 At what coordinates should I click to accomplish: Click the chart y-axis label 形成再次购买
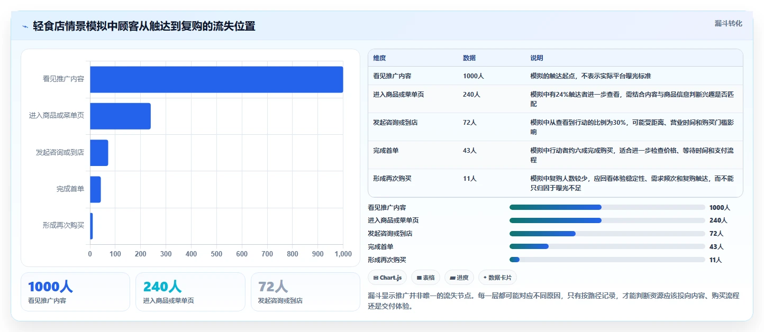coord(63,226)
